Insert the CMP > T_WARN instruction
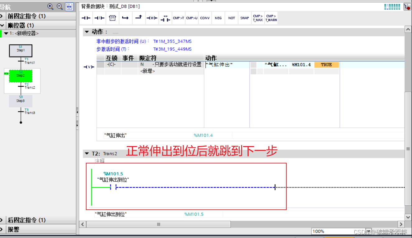 (x=271, y=18)
